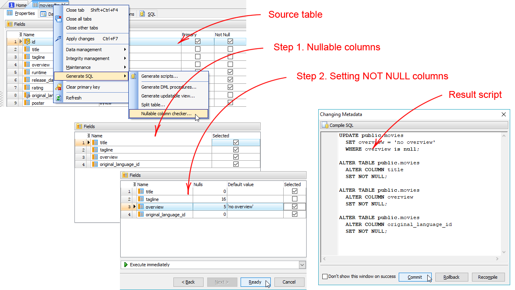Click the SQL tab icon
The image size is (515, 290).
pyautogui.click(x=142, y=14)
